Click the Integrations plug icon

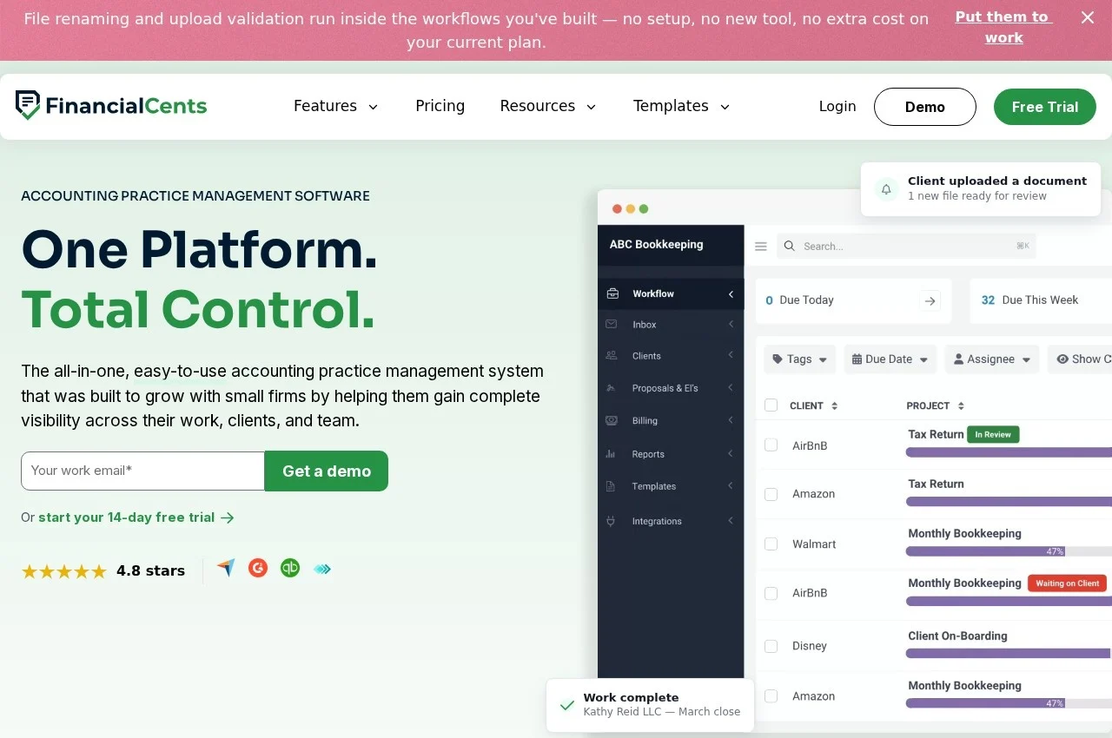pyautogui.click(x=611, y=521)
